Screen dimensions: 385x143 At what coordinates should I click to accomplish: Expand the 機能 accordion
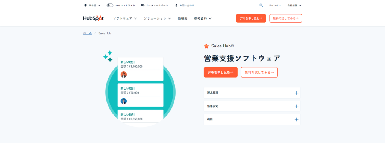click(x=252, y=119)
